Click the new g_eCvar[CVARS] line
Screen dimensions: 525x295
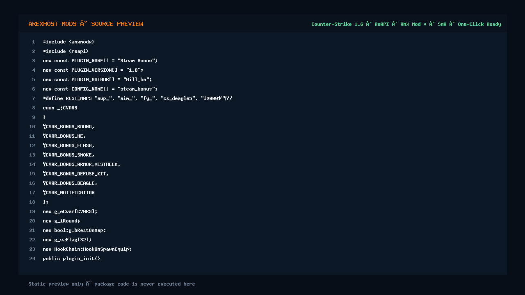(x=70, y=211)
